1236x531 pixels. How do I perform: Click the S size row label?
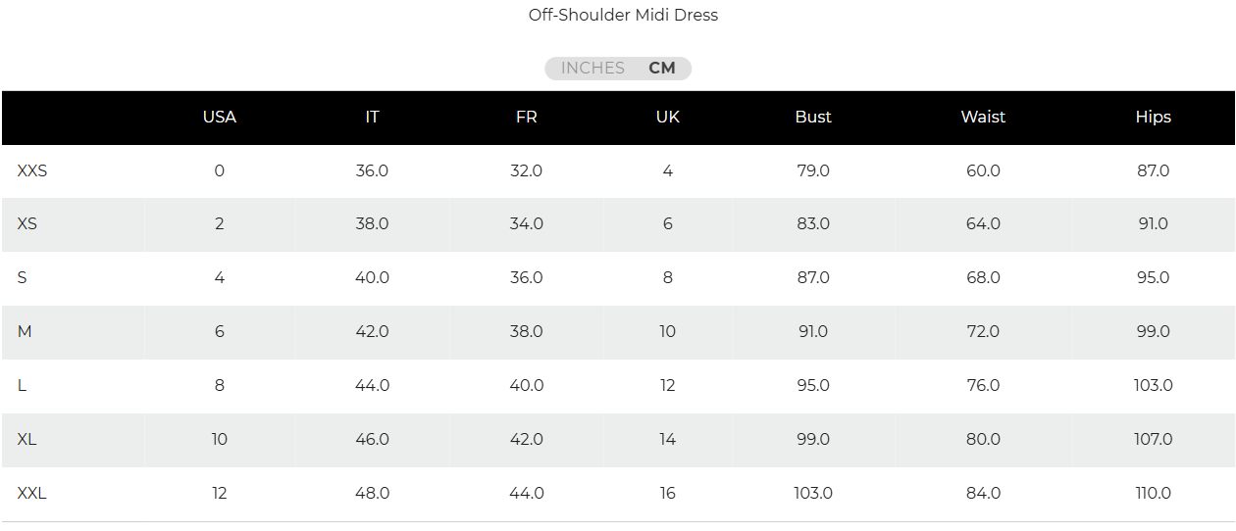(23, 278)
